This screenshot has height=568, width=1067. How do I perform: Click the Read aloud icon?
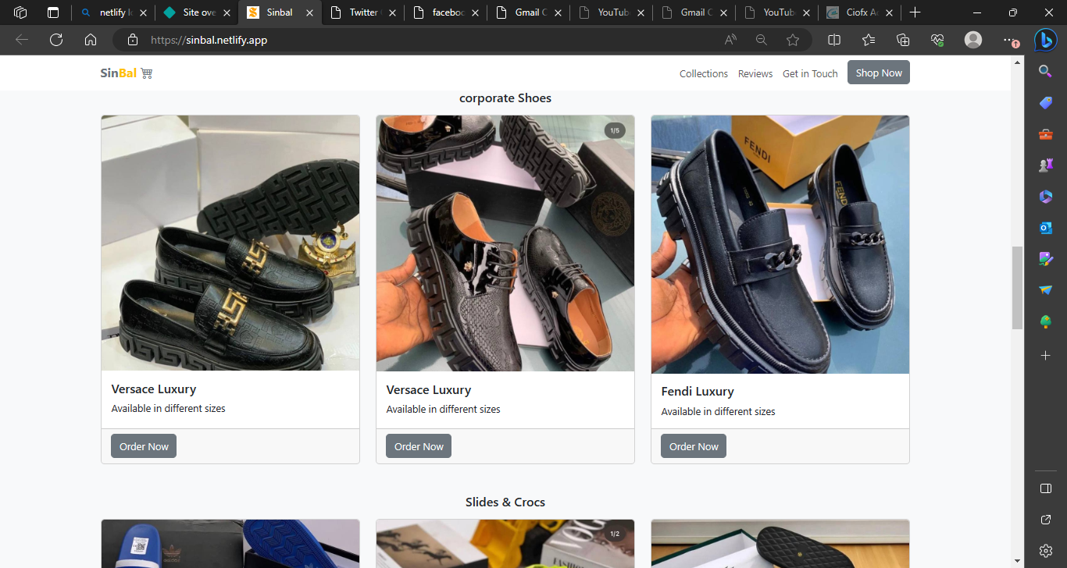coord(730,40)
